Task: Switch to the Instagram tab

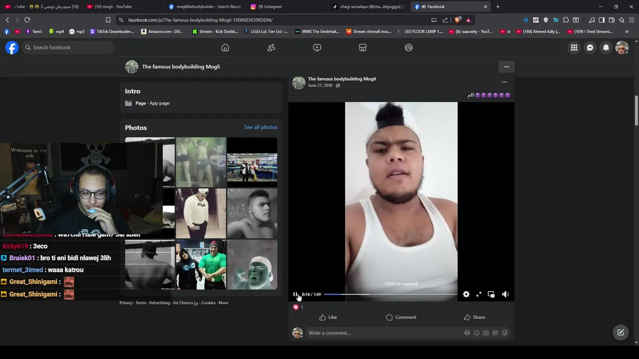Action: (286, 6)
